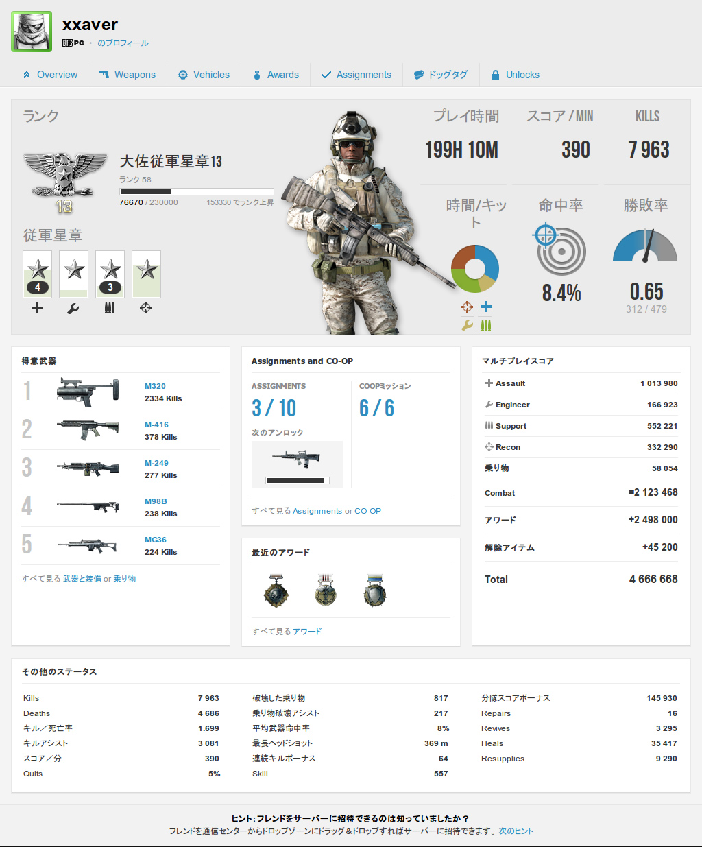Select the Support service star with 3
Viewport: 702px width, 847px height.
[x=110, y=274]
